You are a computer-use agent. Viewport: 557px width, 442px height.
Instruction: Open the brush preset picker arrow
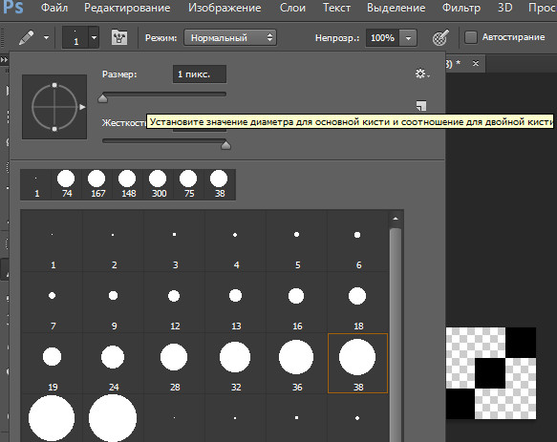pyautogui.click(x=94, y=37)
